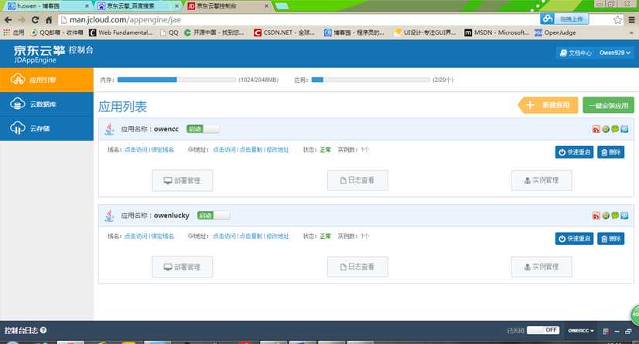Click the blue square icon in owencc header
The width and height of the screenshot is (639, 344).
tap(624, 129)
